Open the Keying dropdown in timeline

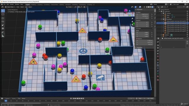click(14, 98)
